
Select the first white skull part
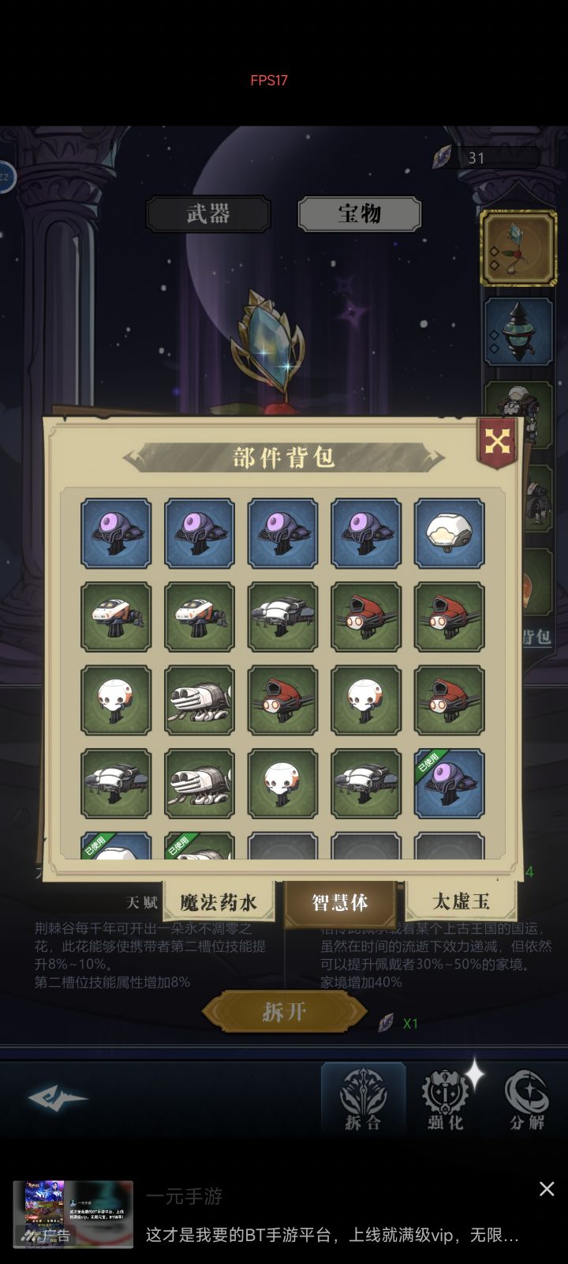116,701
